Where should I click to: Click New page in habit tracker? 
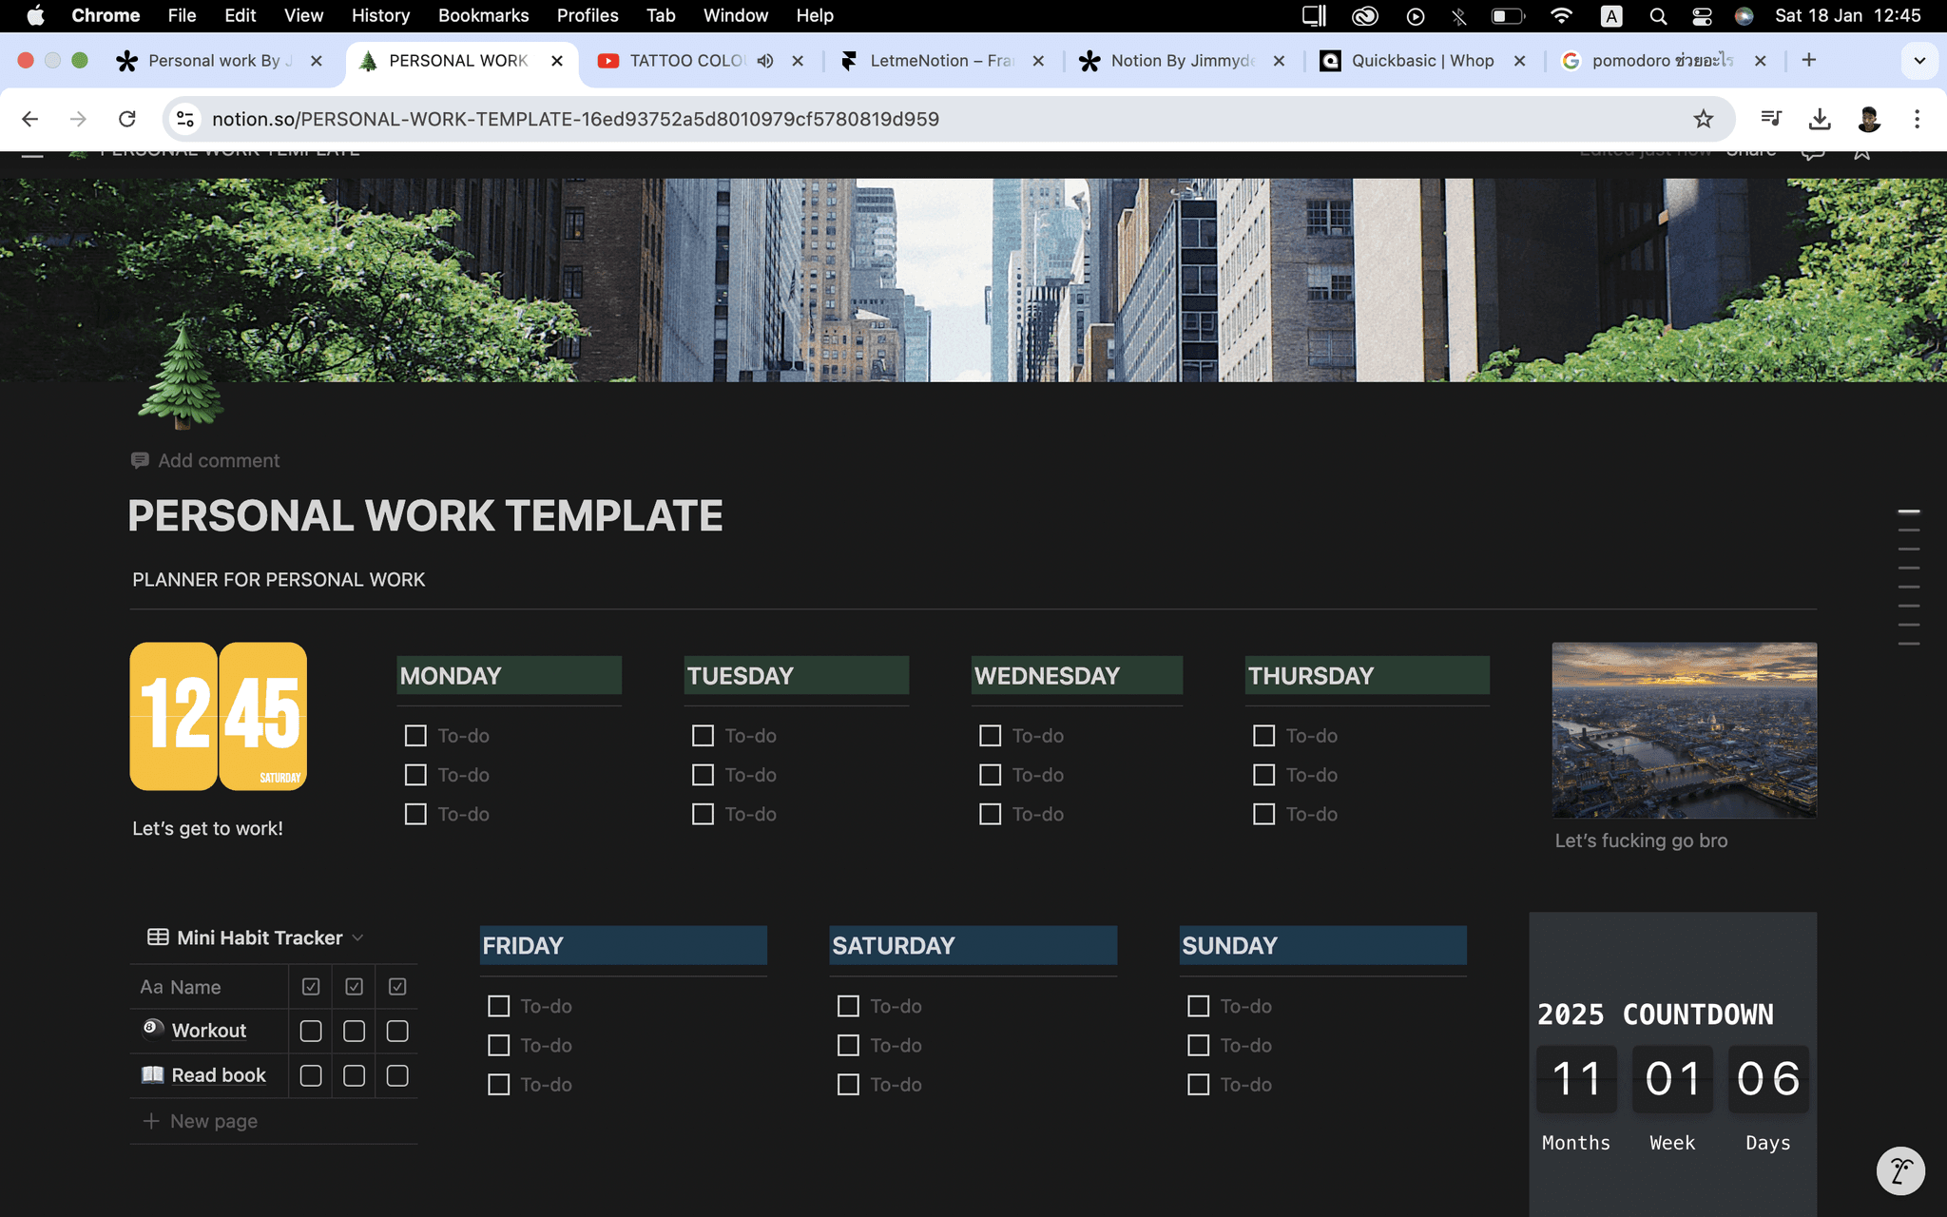tap(213, 1121)
